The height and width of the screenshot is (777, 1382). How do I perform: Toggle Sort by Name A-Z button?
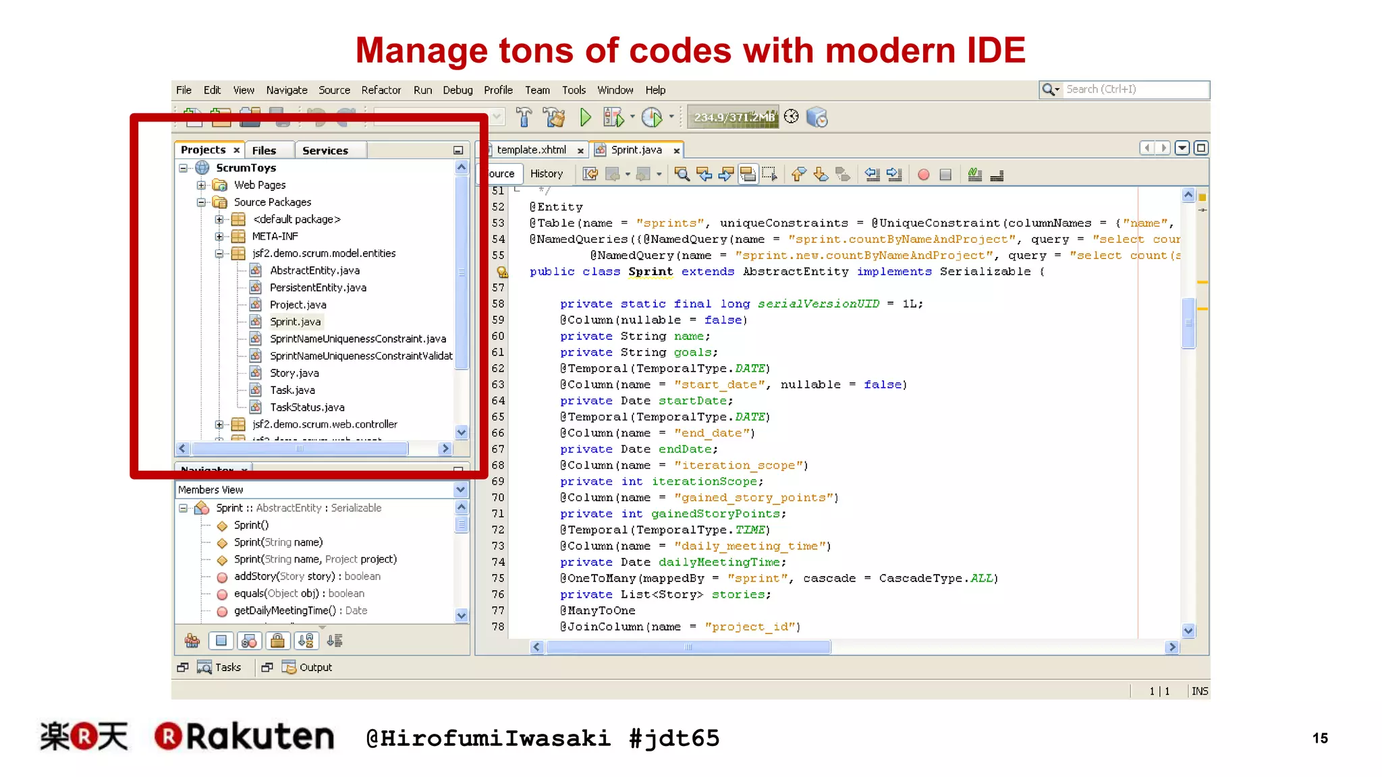pos(306,641)
